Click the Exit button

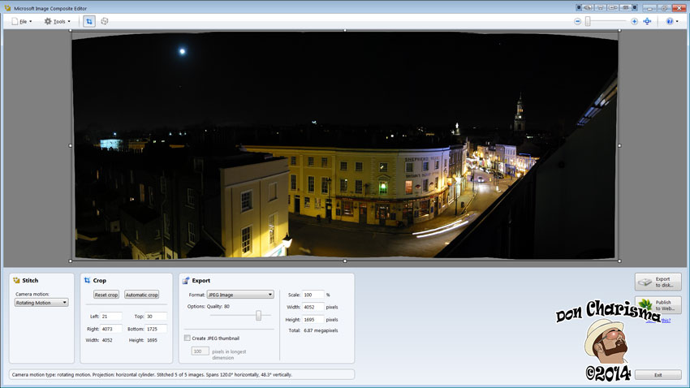[x=658, y=375]
